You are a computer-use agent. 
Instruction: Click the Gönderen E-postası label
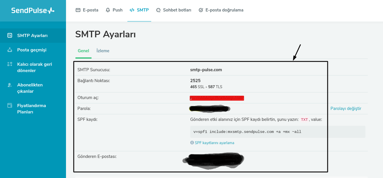(97, 156)
